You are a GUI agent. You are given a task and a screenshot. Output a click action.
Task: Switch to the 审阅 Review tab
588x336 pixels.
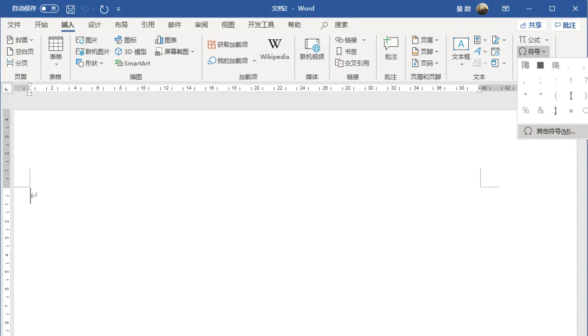201,25
